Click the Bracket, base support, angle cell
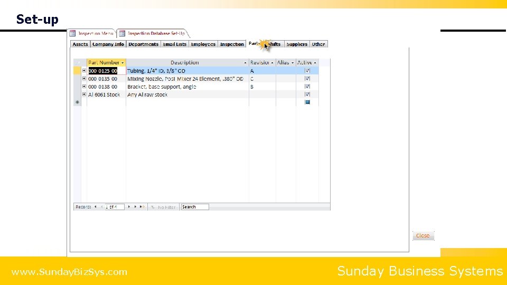 pos(187,87)
